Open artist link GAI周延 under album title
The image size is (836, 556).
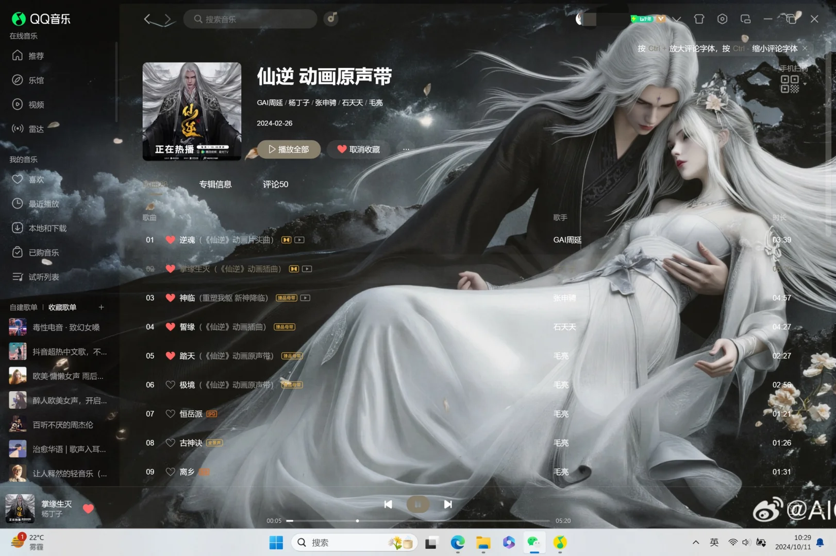pyautogui.click(x=270, y=102)
